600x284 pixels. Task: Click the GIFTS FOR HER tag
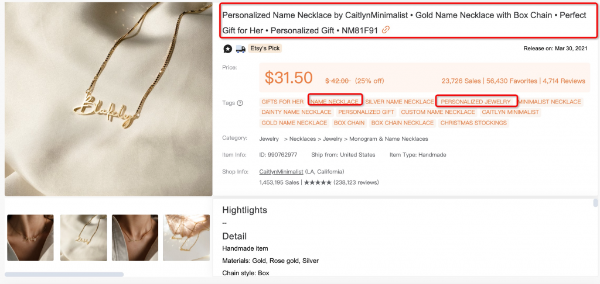(x=282, y=102)
